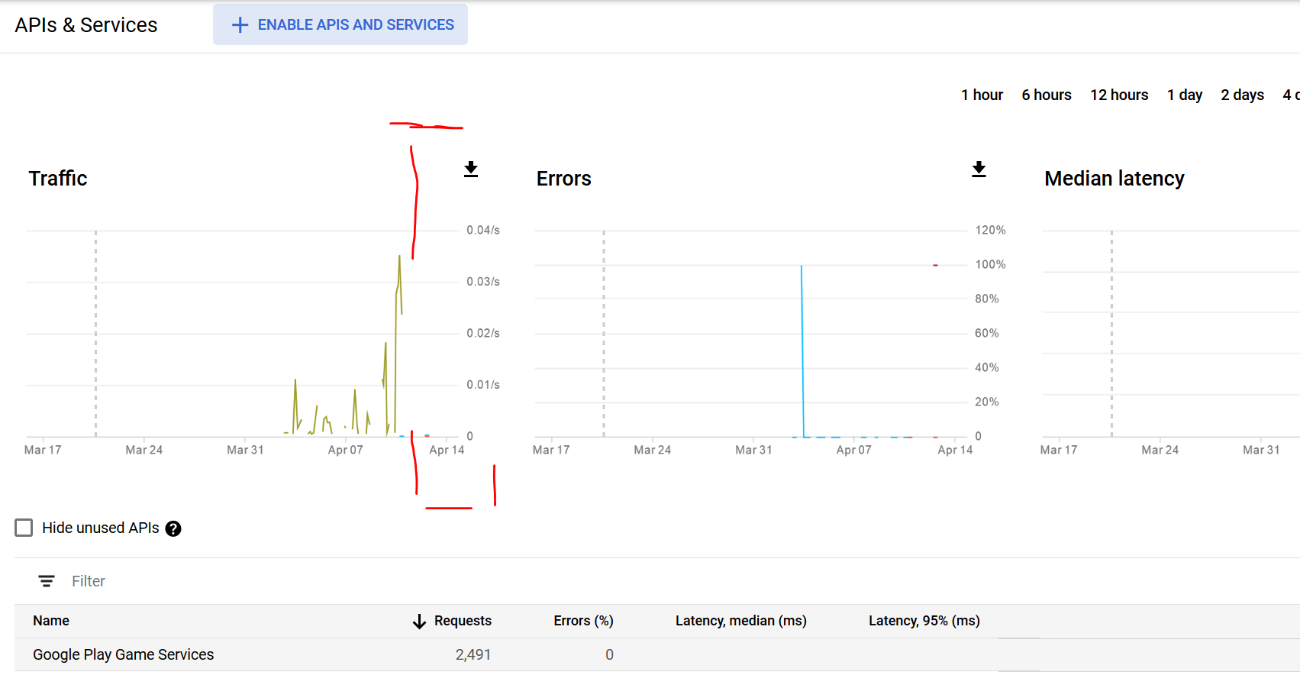Click the Median latency chart title
1300x675 pixels.
(x=1114, y=179)
